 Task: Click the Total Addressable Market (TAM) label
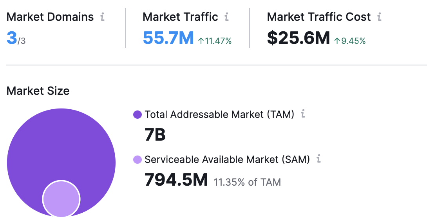219,114
